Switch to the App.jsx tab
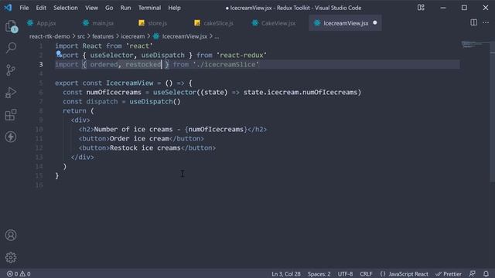Screen dimensions: 495x278 46,23
